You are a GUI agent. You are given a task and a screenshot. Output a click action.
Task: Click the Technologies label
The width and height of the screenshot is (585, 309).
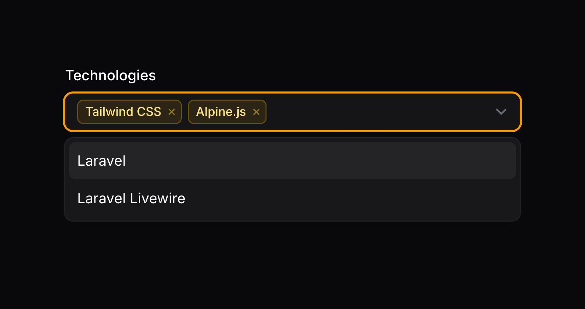[x=111, y=75]
